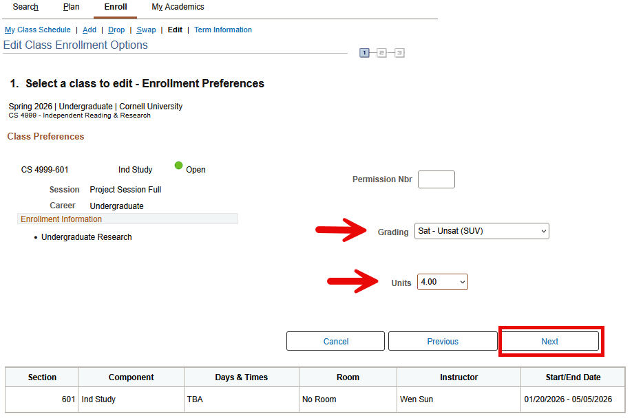Click the Previous button
632x418 pixels.
click(443, 341)
